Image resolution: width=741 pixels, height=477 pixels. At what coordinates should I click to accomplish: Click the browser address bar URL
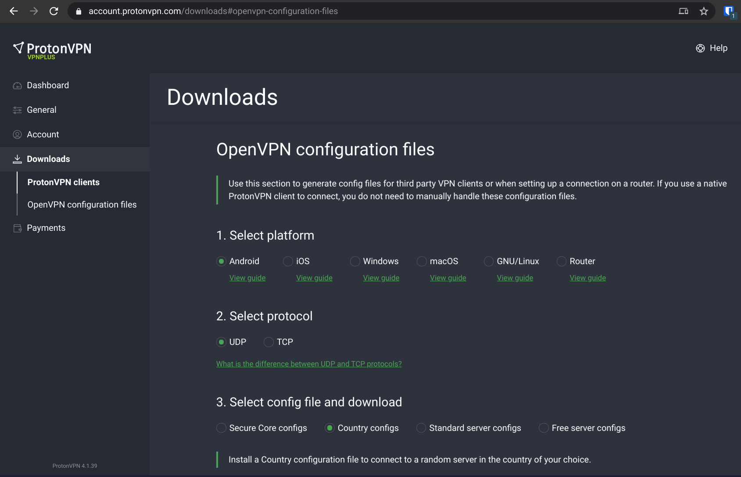[213, 11]
